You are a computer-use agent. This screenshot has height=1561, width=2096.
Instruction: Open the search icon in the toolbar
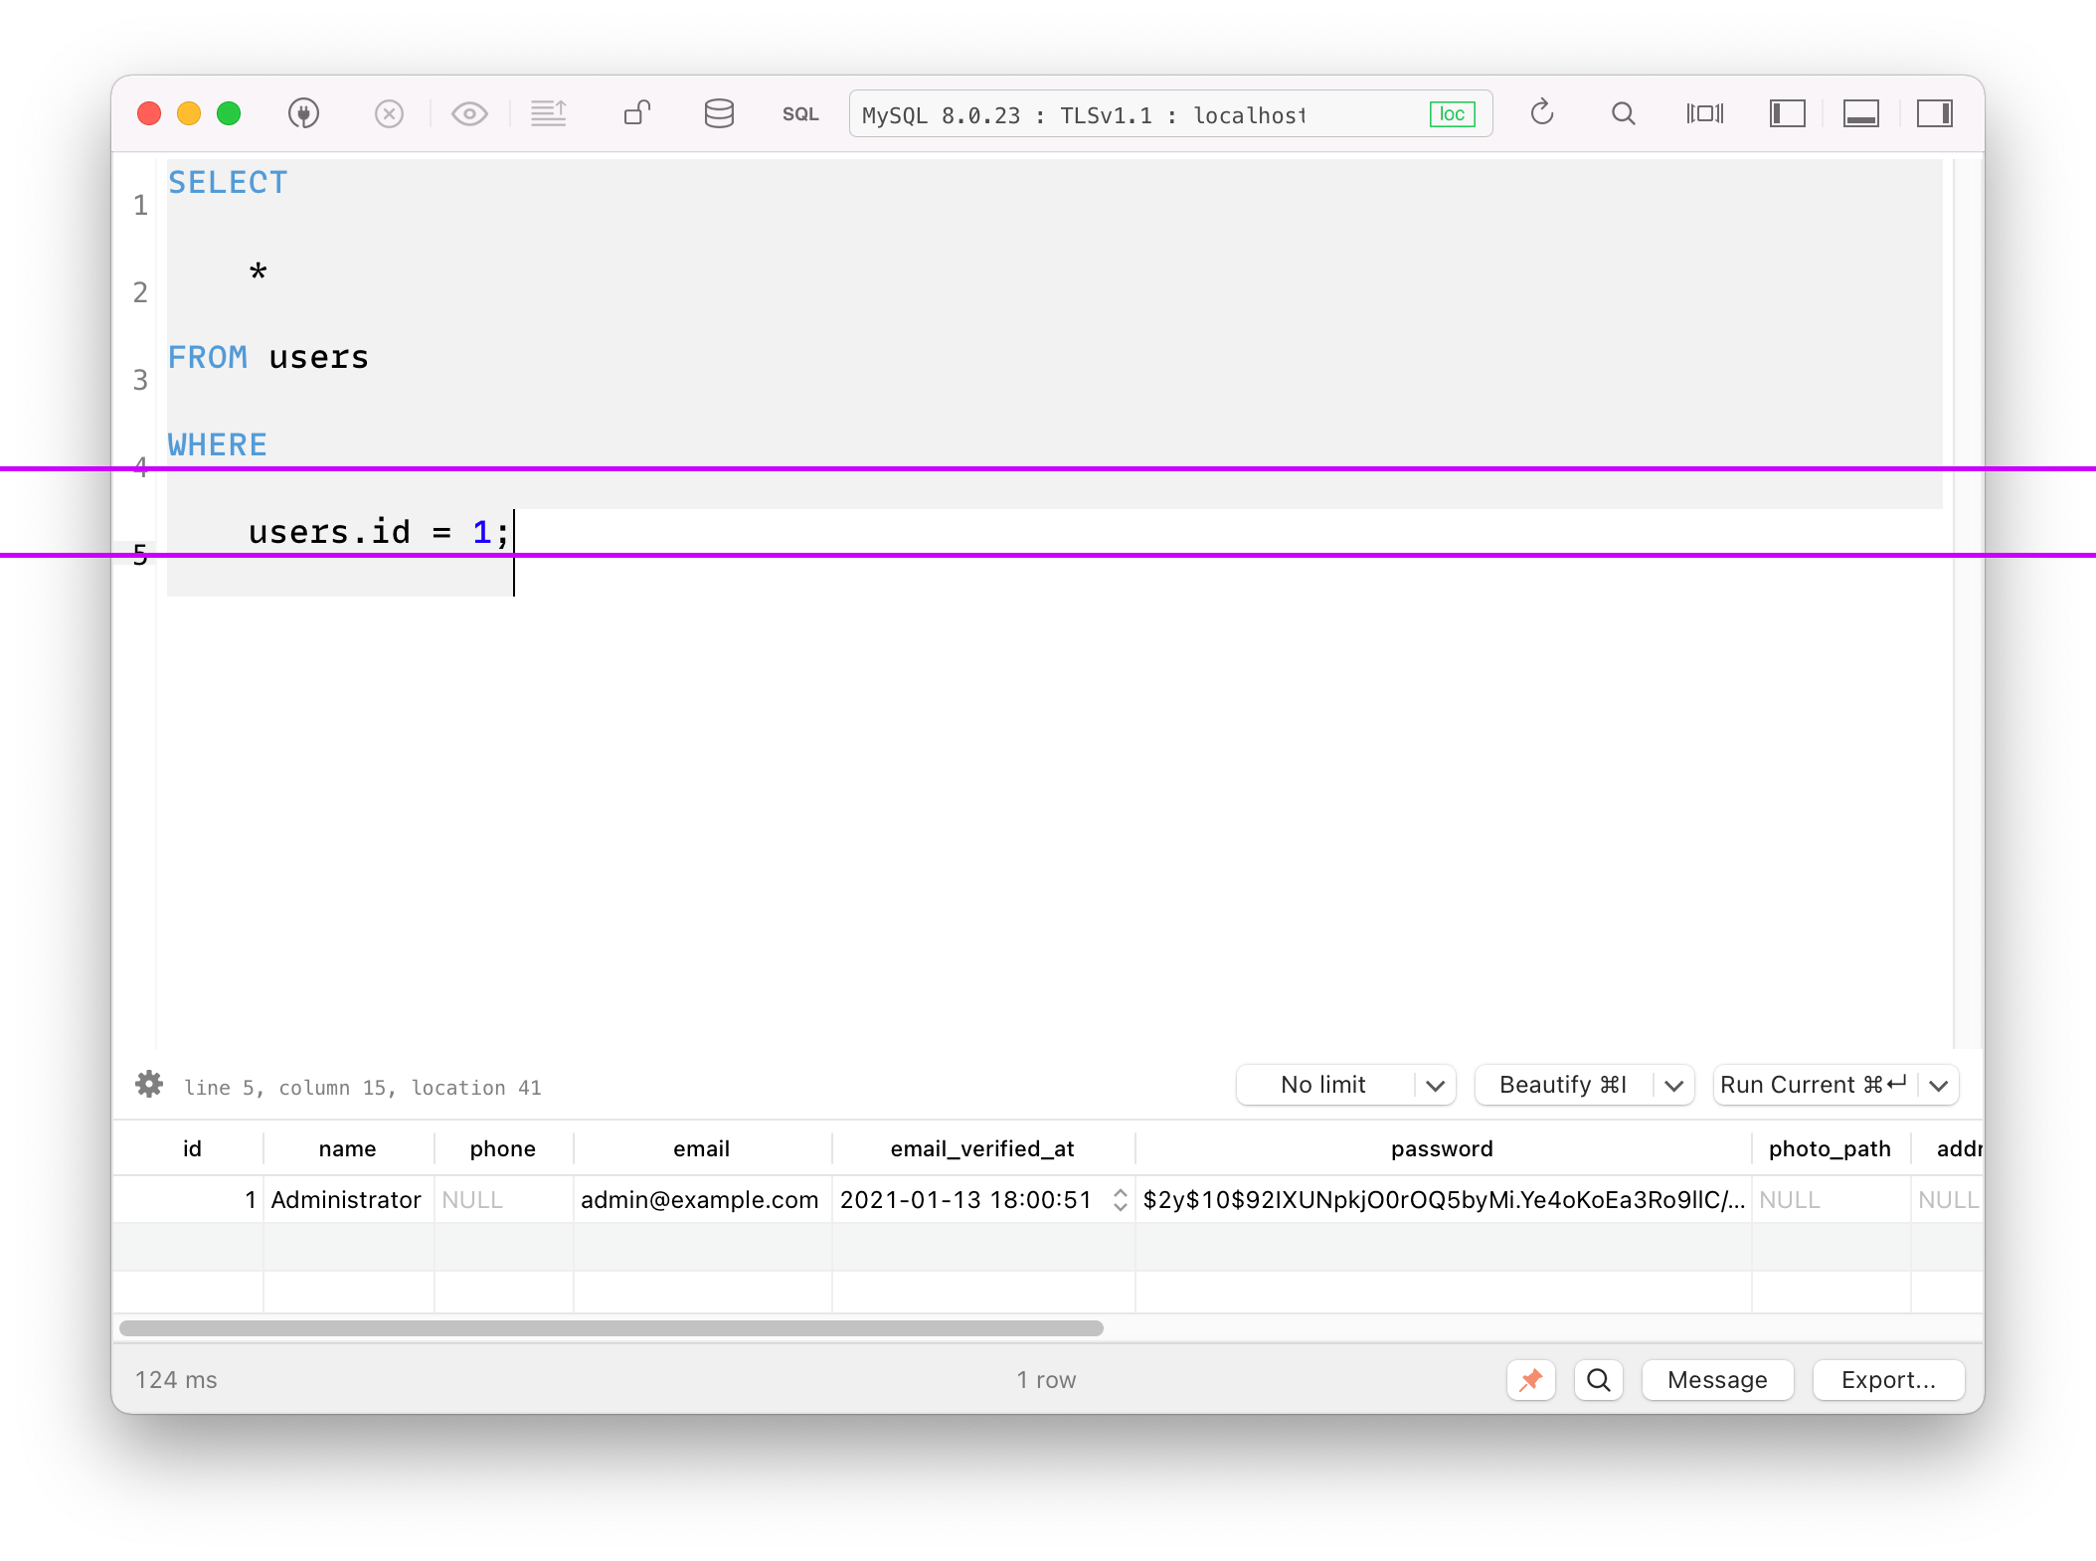point(1623,113)
